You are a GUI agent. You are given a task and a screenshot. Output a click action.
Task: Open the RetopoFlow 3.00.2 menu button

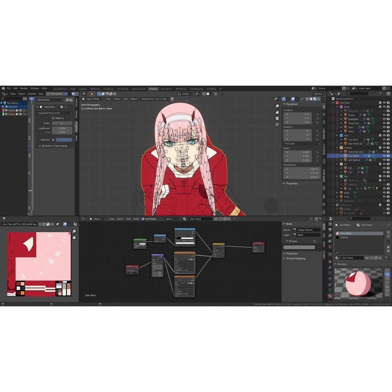pyautogui.click(x=155, y=99)
